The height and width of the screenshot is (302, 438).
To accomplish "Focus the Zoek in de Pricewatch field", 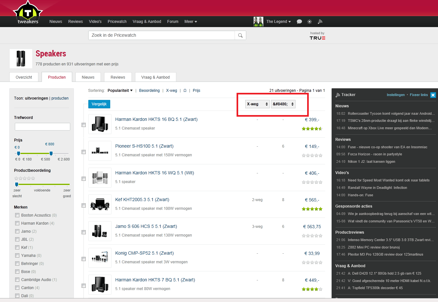I will pyautogui.click(x=161, y=35).
